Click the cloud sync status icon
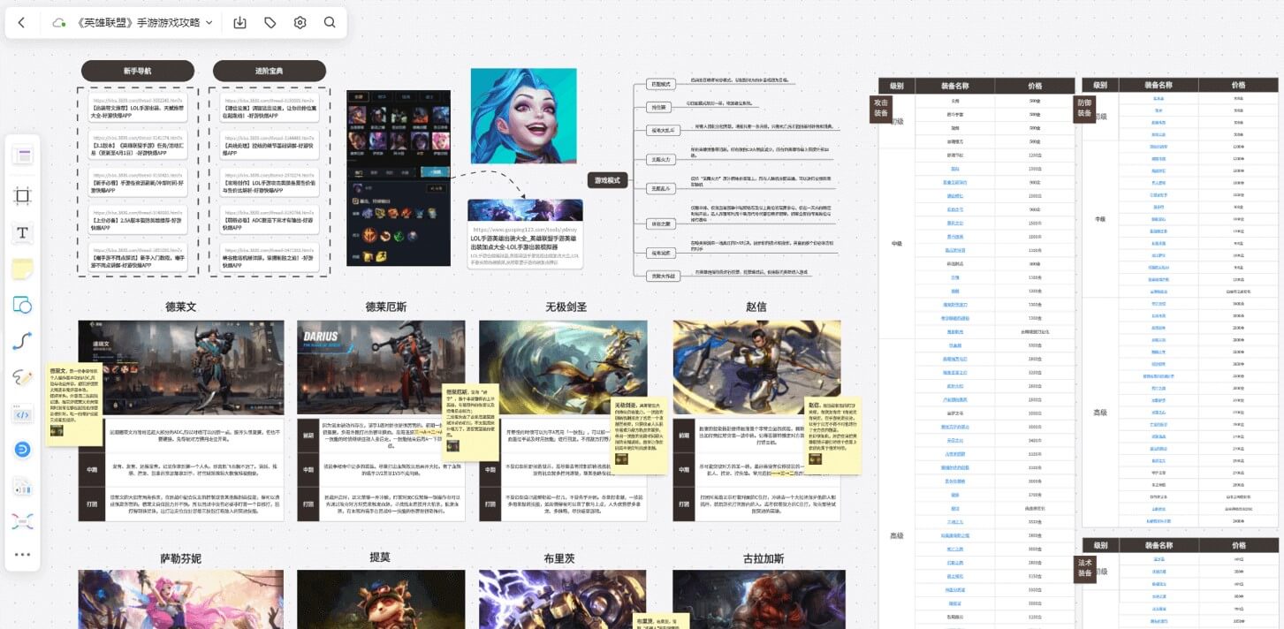The image size is (1284, 629). pos(59,22)
